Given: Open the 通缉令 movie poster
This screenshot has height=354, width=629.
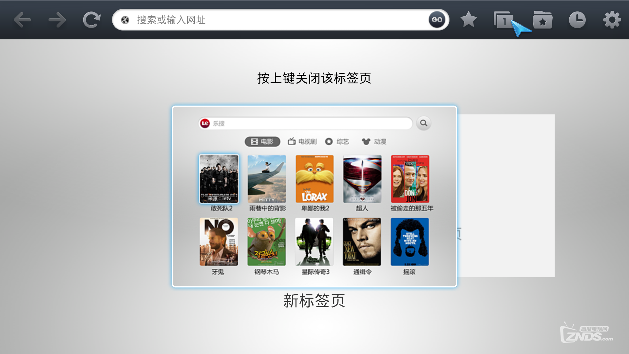Looking at the screenshot, I should (x=362, y=242).
